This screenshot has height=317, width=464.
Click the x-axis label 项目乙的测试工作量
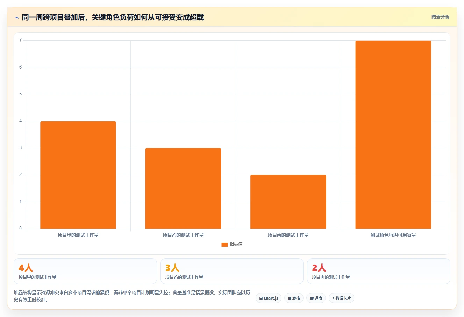click(x=183, y=235)
